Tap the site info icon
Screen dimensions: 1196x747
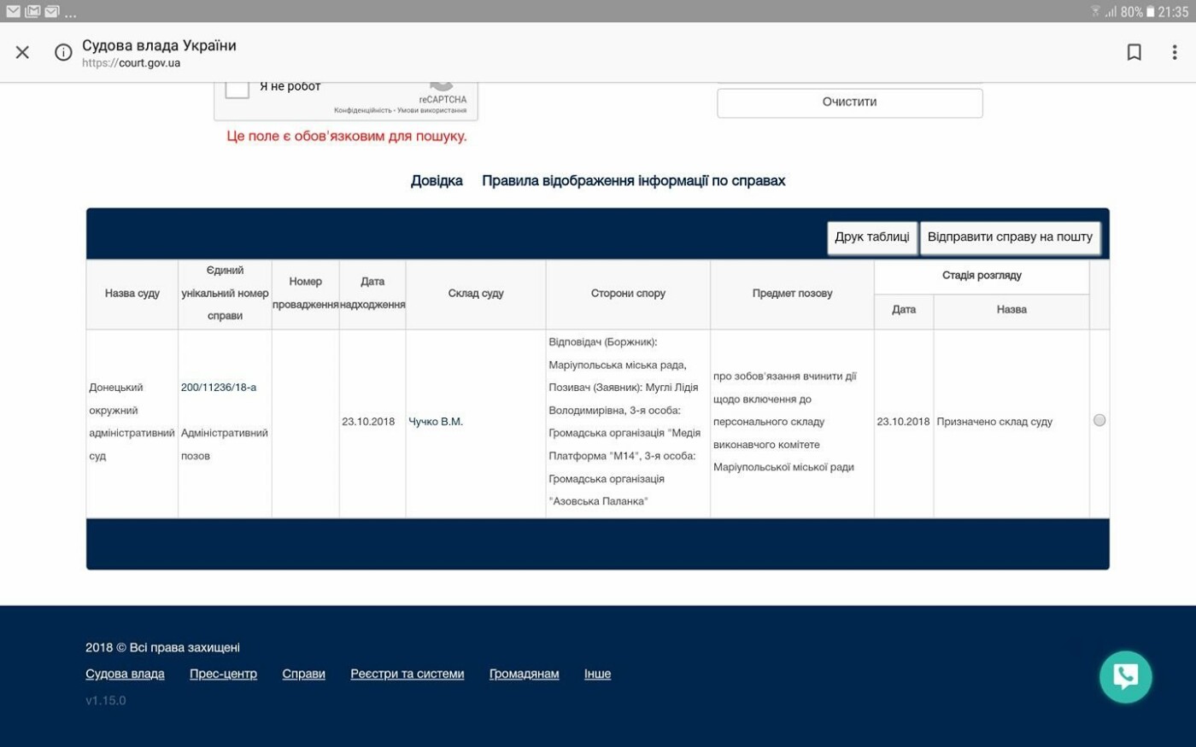coord(63,52)
